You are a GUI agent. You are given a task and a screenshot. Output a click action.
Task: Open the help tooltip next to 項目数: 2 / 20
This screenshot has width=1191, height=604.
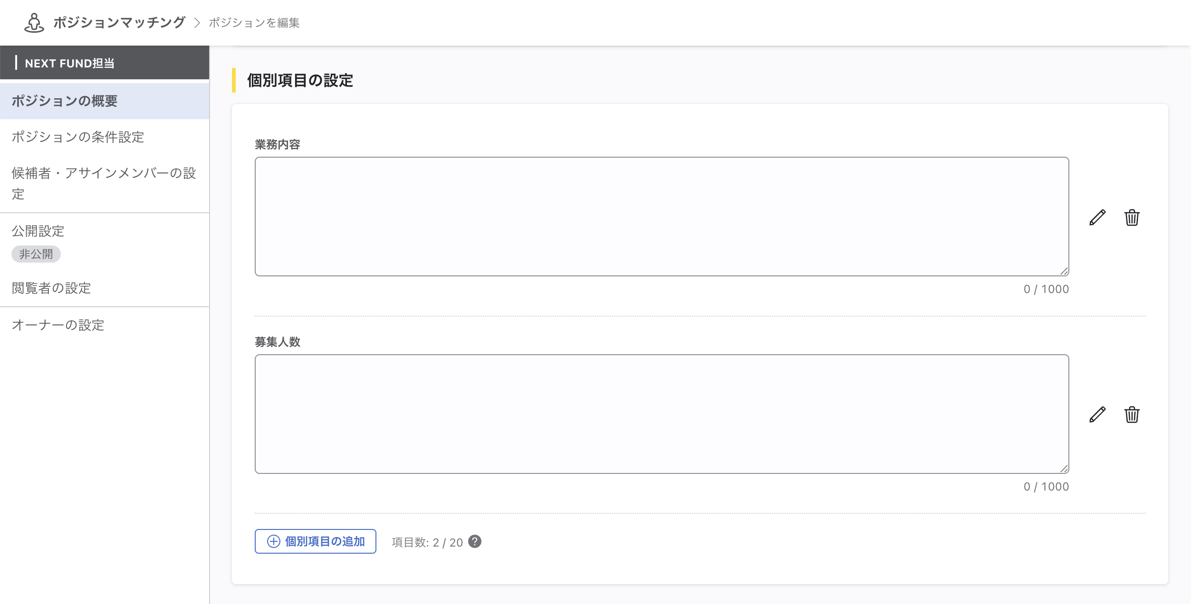[x=474, y=542]
